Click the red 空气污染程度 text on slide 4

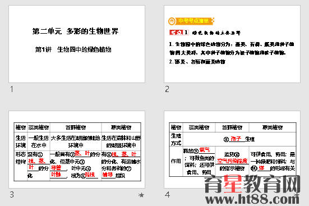(232, 161)
